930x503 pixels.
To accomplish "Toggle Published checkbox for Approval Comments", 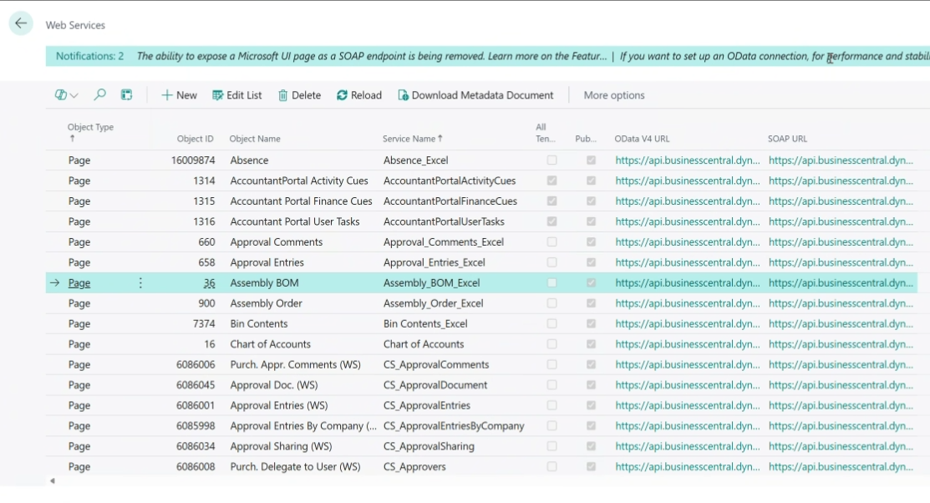I will [x=591, y=242].
